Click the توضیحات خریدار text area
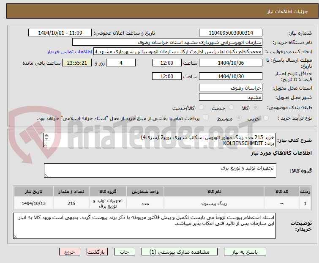319x263 pixels. point(144,226)
